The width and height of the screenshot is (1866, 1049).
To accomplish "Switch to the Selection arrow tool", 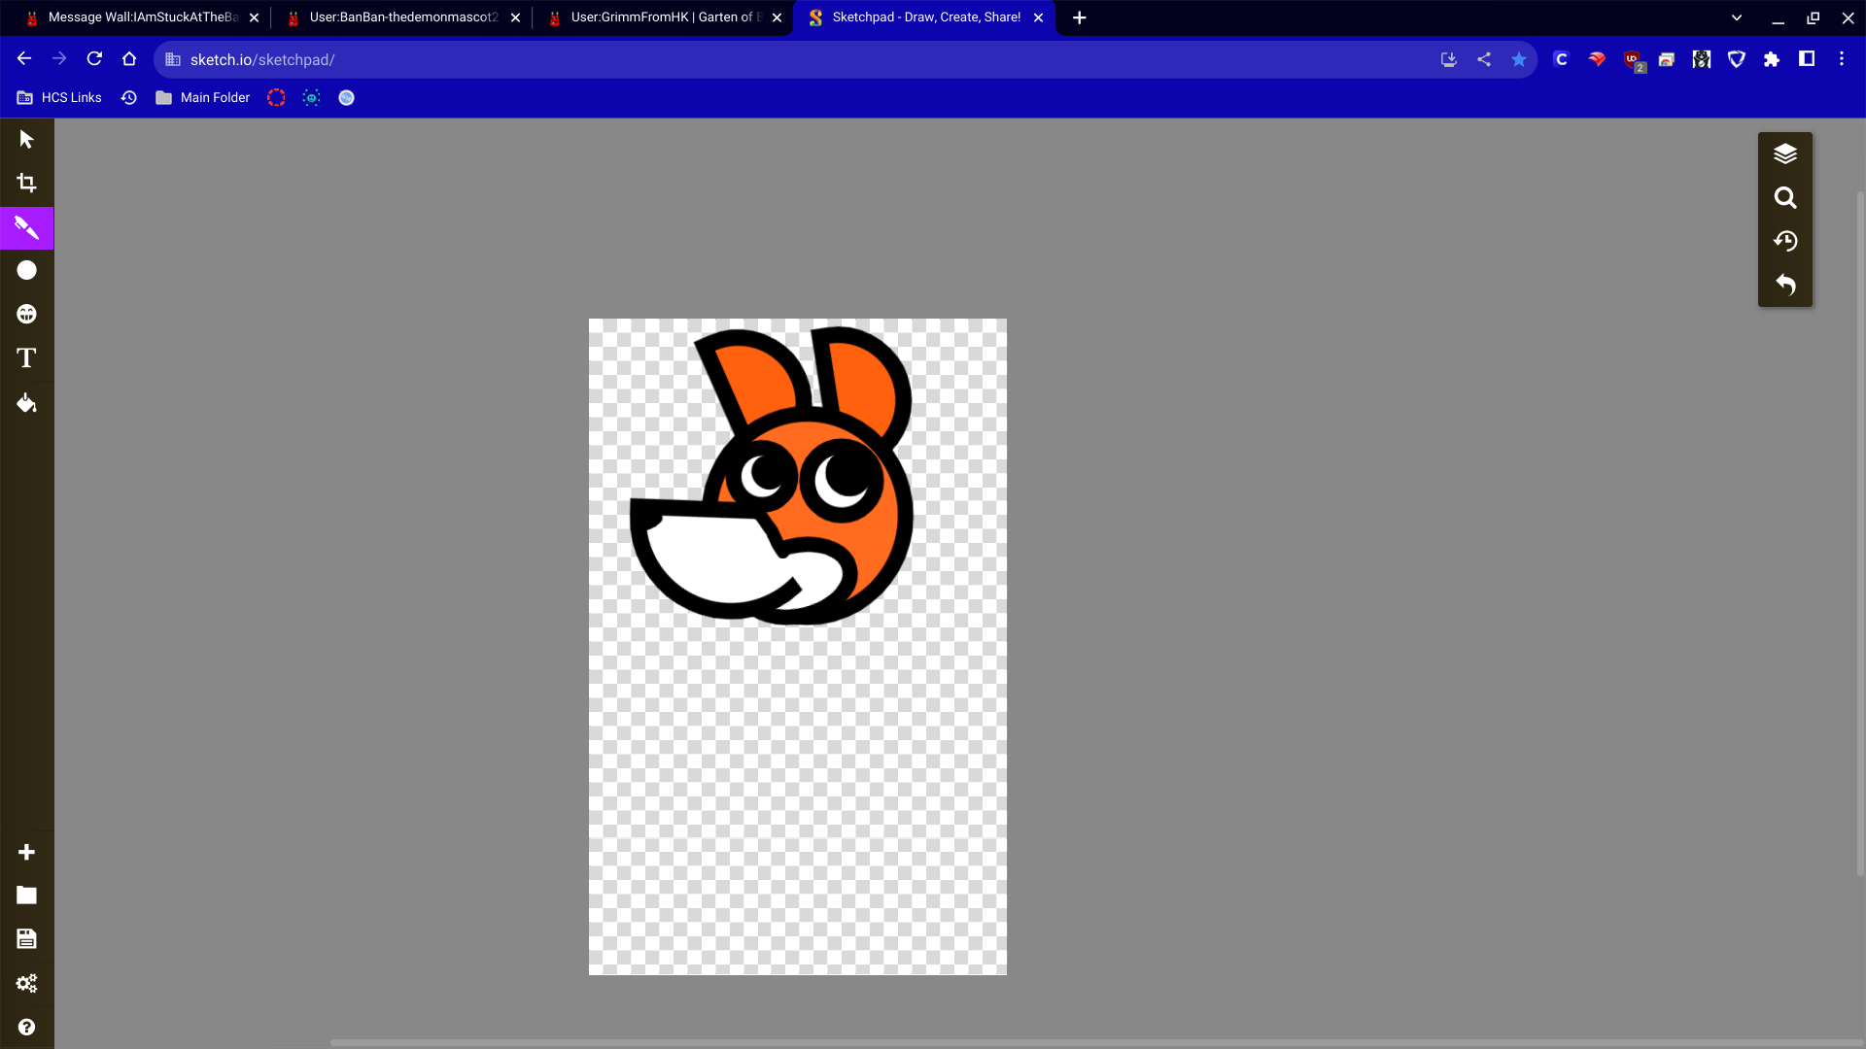I will click(x=26, y=139).
